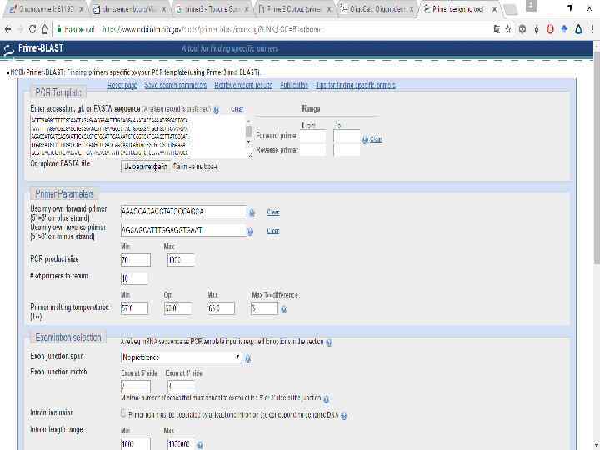Show help for own forward primer field
The height and width of the screenshot is (450, 600).
tap(252, 212)
